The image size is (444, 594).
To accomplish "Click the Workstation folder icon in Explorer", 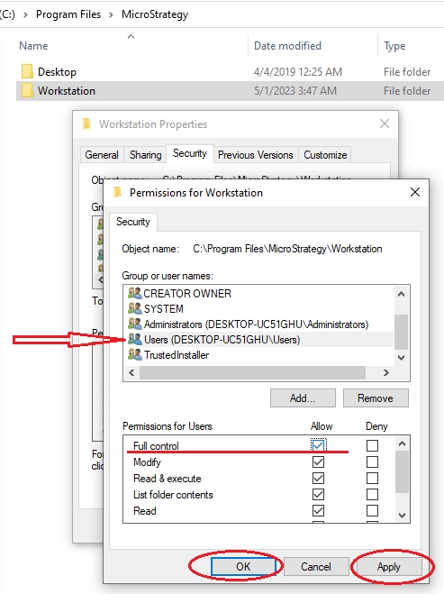I will (x=27, y=90).
